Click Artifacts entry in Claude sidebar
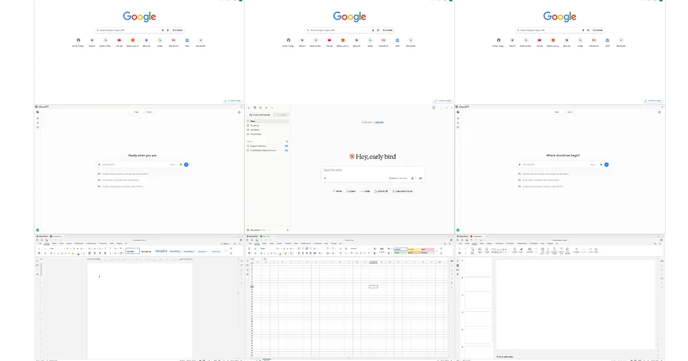688x361 pixels. pos(267,130)
